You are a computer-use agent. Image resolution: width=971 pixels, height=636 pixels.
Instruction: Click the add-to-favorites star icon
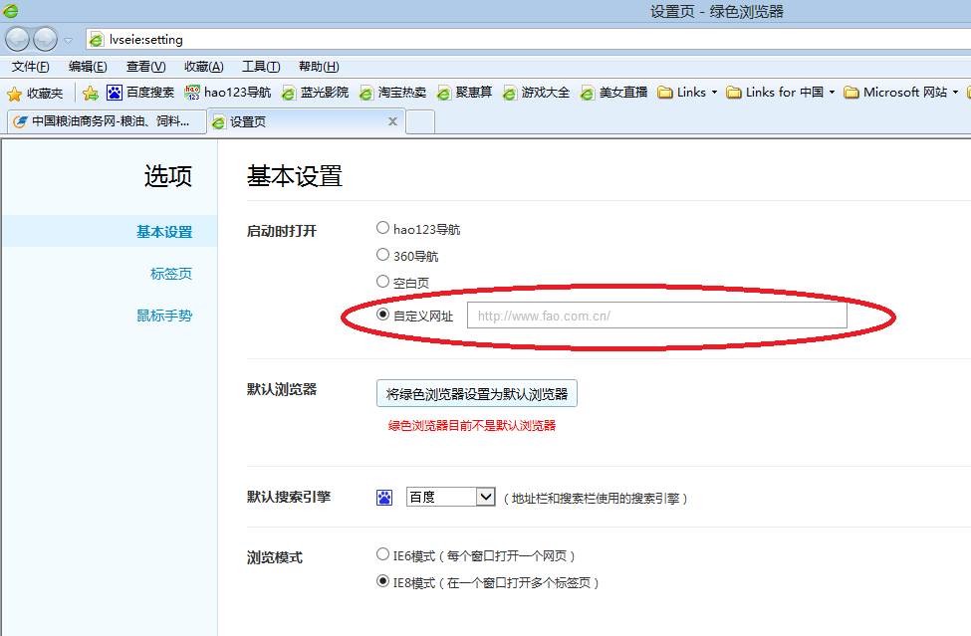pyautogui.click(x=91, y=94)
